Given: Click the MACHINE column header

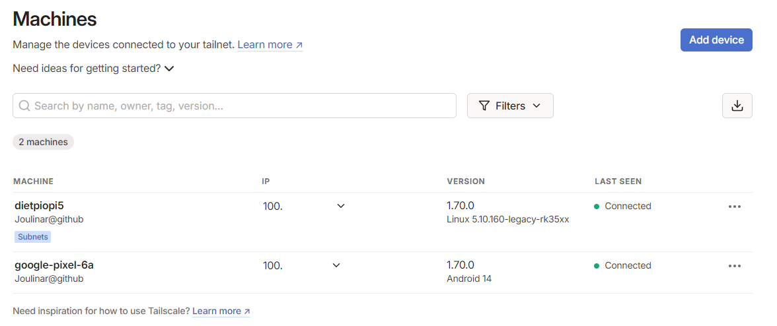Looking at the screenshot, I should pos(33,181).
